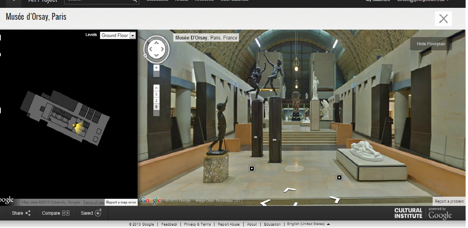Open Privacy & Terms footer link
This screenshot has width=468, height=228.
point(197,224)
